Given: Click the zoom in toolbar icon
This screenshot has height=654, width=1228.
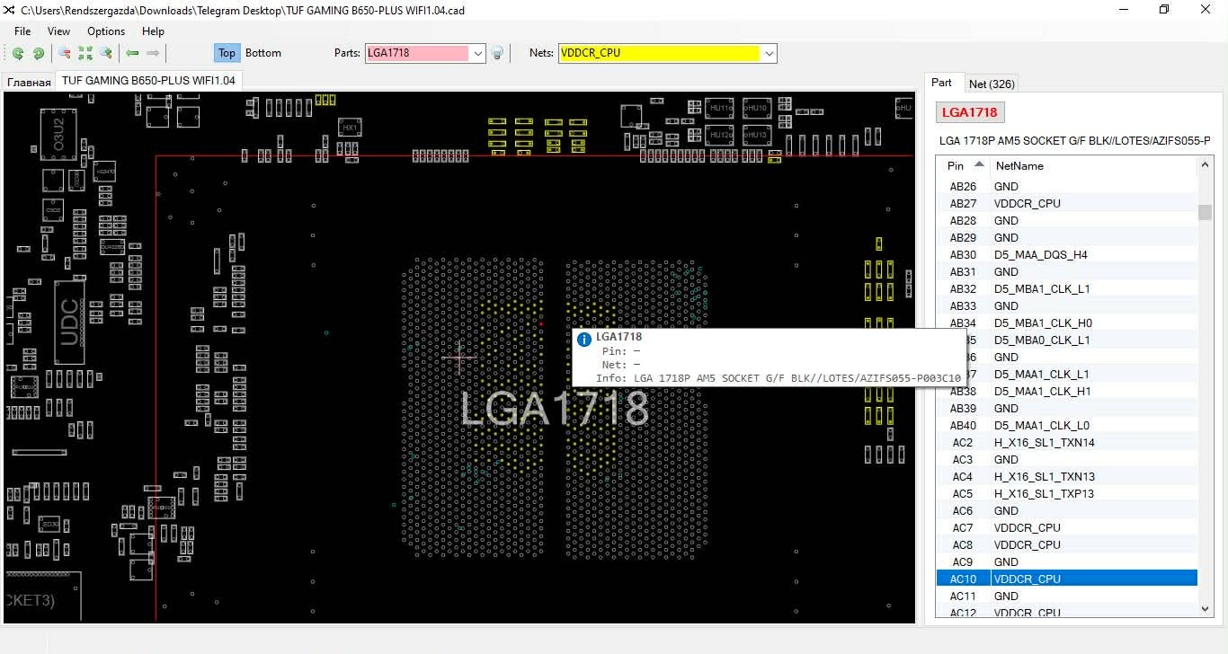Looking at the screenshot, I should 106,53.
